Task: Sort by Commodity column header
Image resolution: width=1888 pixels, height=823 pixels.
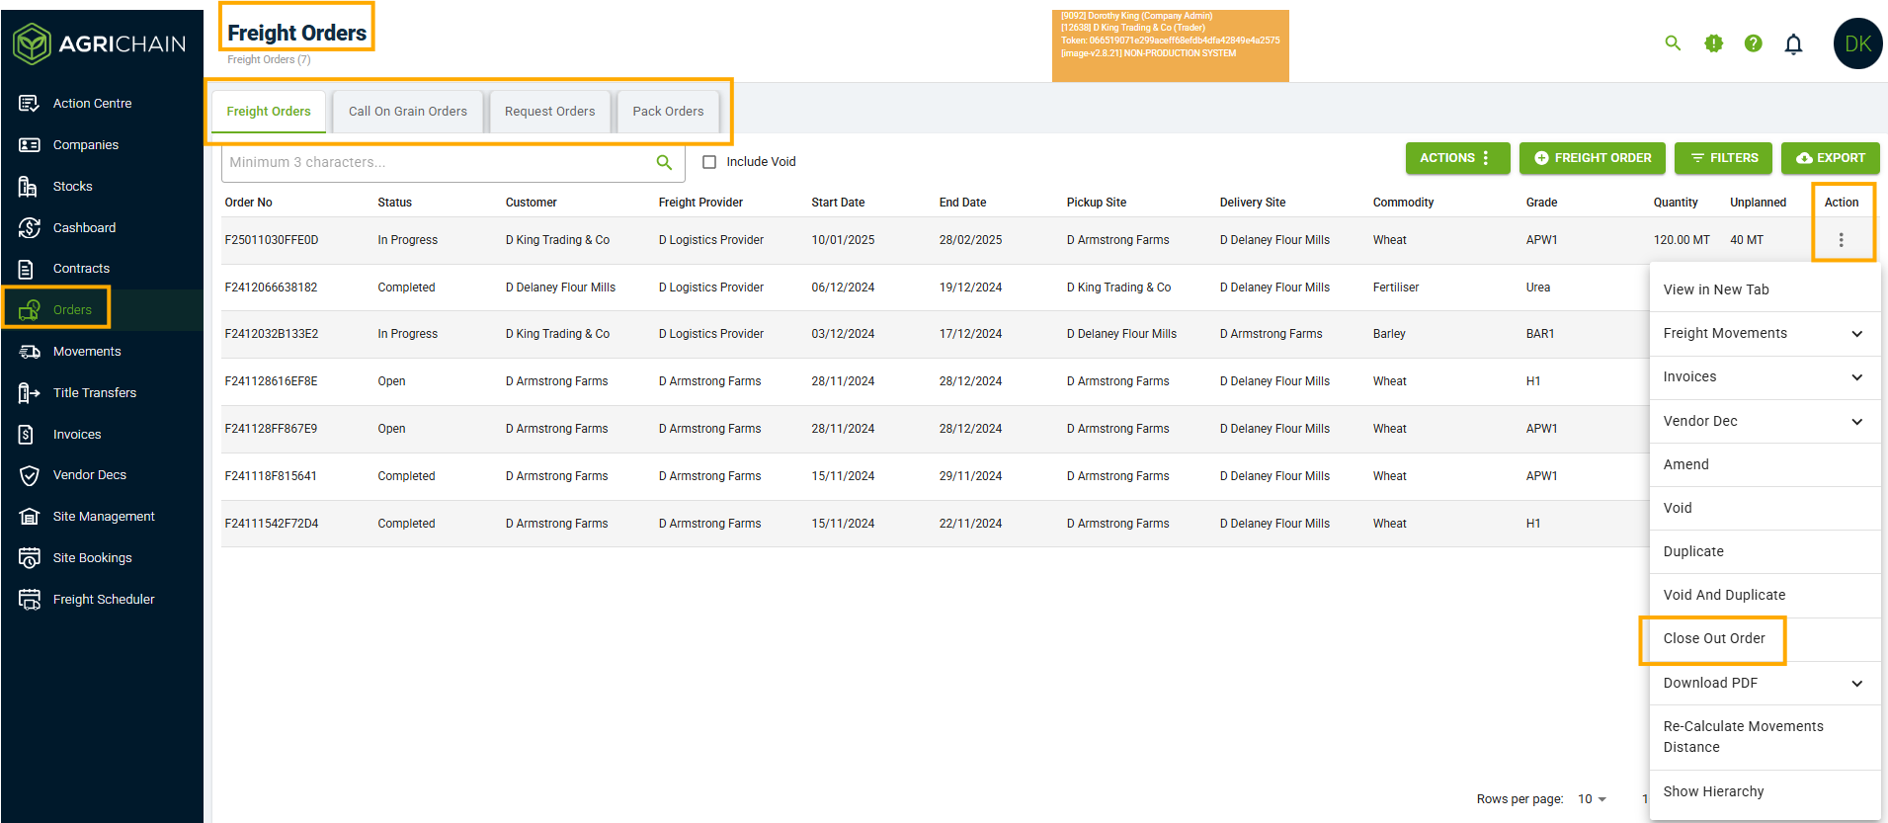Action: 1403,203
